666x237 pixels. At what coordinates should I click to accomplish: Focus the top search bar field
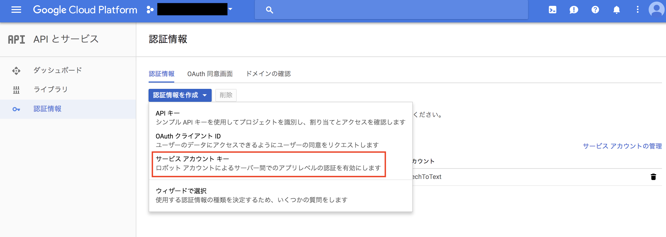click(x=391, y=10)
